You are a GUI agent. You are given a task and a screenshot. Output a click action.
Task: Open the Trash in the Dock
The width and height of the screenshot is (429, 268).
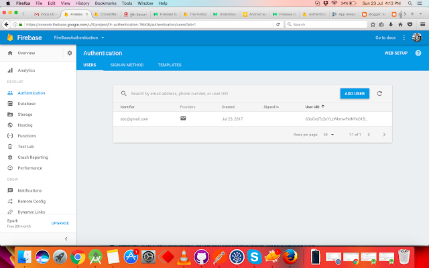coord(404,257)
